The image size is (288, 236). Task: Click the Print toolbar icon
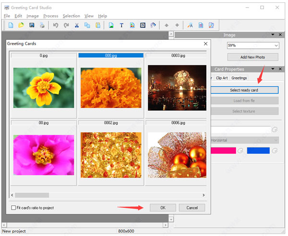[42, 25]
